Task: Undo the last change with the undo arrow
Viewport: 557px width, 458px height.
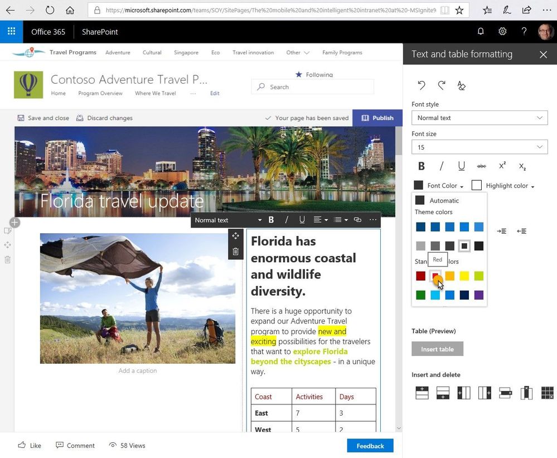Action: pos(421,85)
